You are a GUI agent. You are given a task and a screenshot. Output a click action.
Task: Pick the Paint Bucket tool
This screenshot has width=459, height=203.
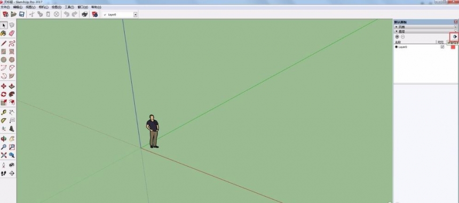tap(4, 33)
